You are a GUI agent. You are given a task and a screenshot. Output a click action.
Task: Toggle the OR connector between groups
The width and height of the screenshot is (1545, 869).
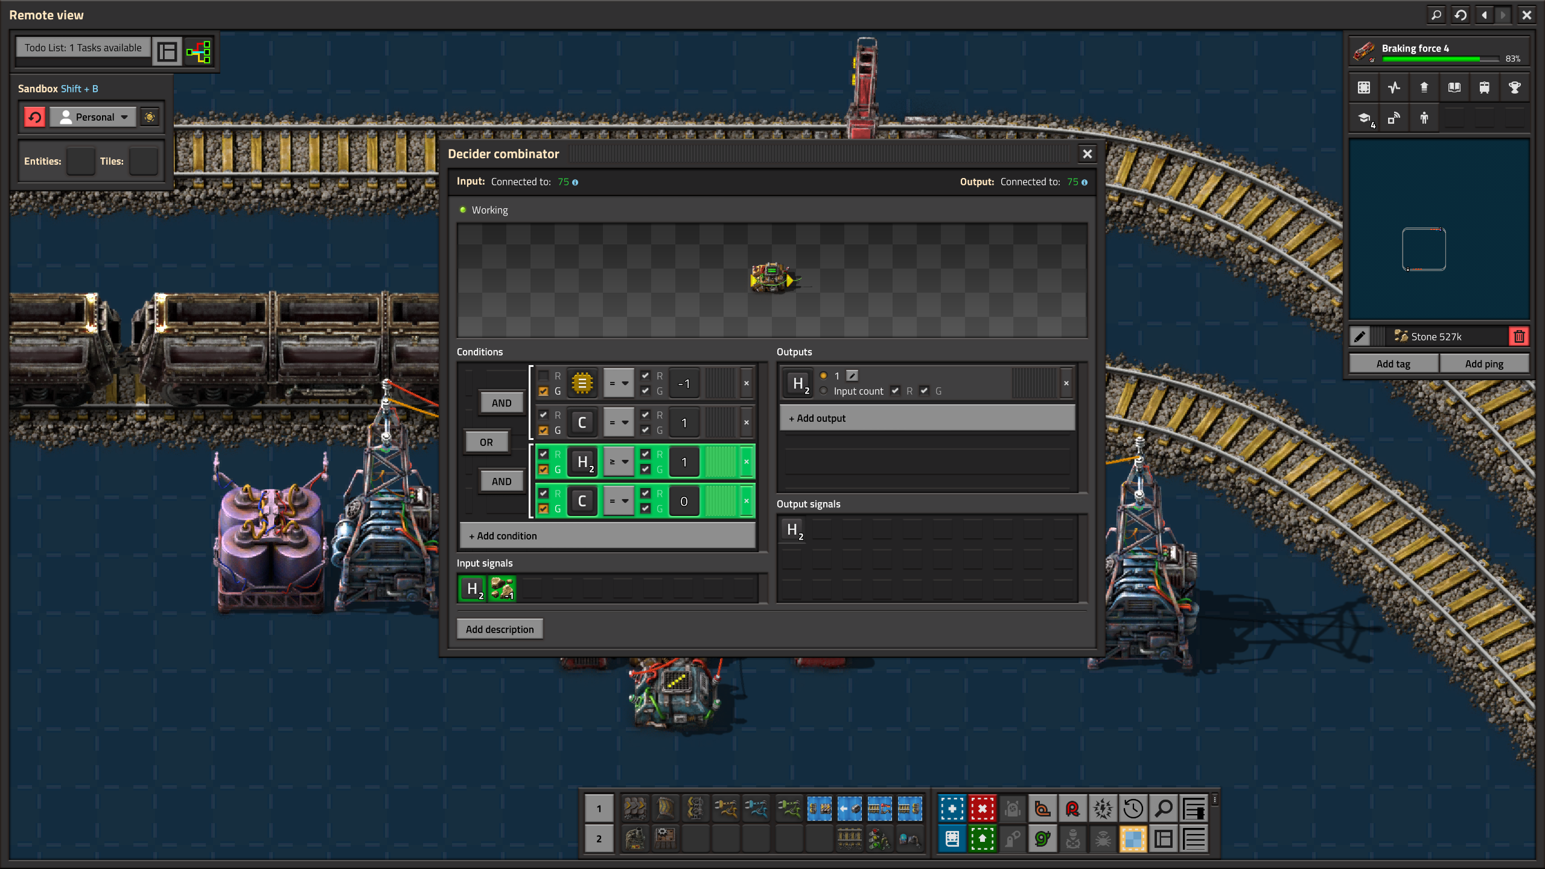(x=486, y=442)
